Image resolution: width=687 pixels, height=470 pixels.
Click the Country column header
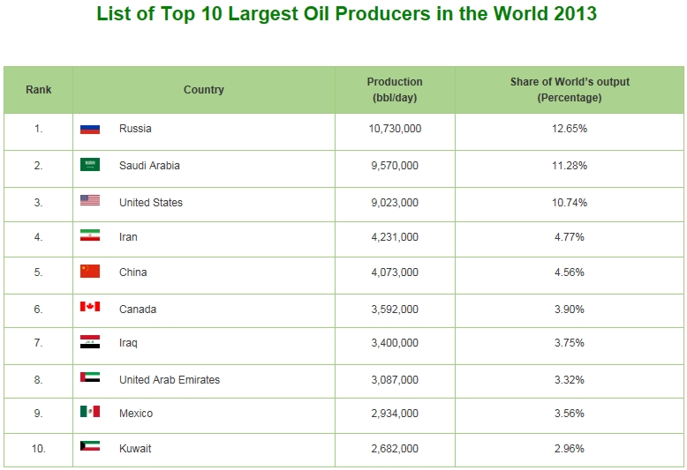204,90
